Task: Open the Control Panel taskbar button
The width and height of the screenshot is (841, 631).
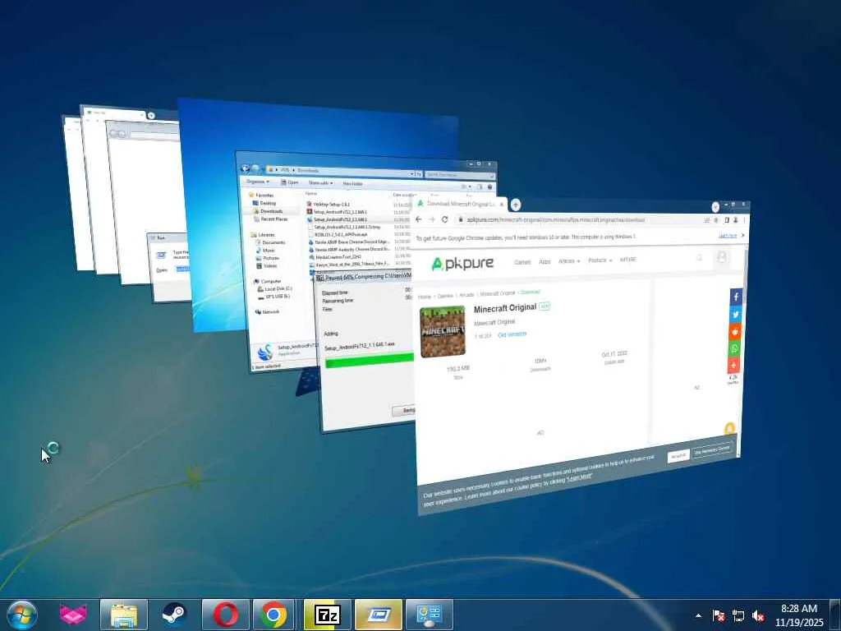Action: [x=429, y=615]
